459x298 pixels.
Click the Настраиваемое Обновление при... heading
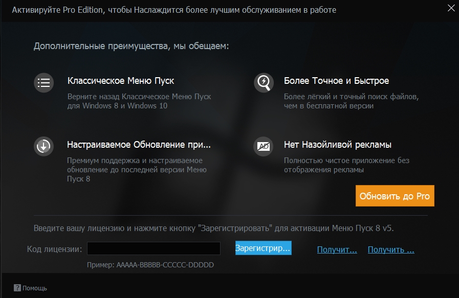[139, 145]
